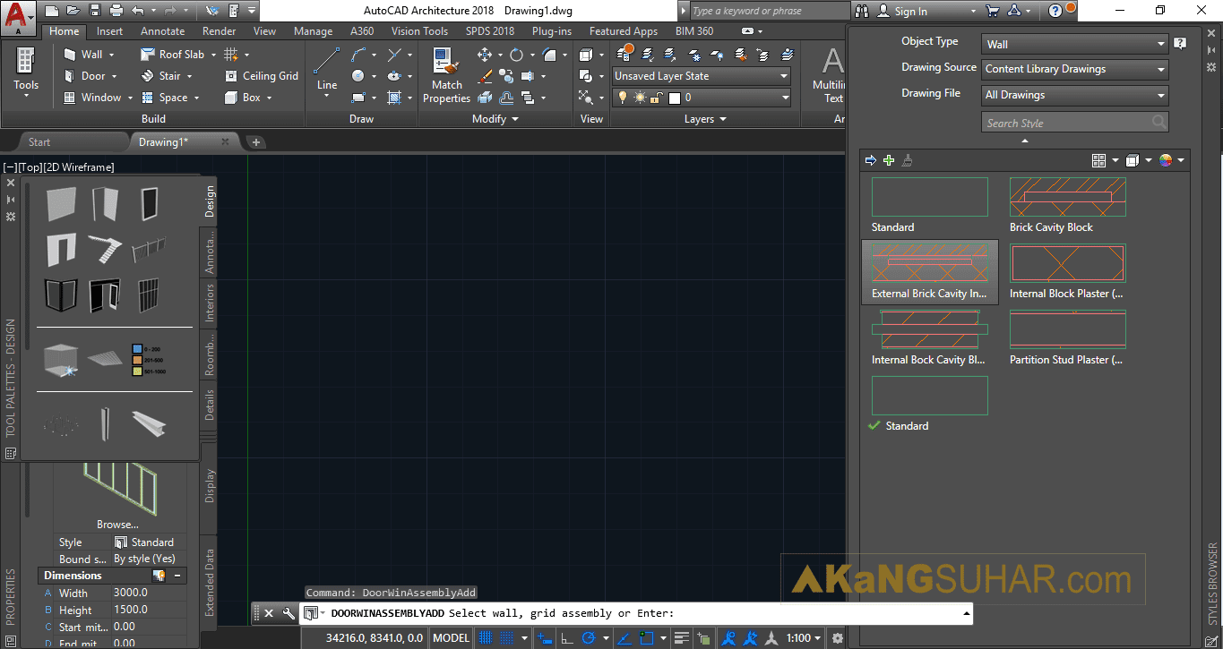Add new drawing tab with plus button
Viewport: 1223px width, 649px height.
pos(255,142)
